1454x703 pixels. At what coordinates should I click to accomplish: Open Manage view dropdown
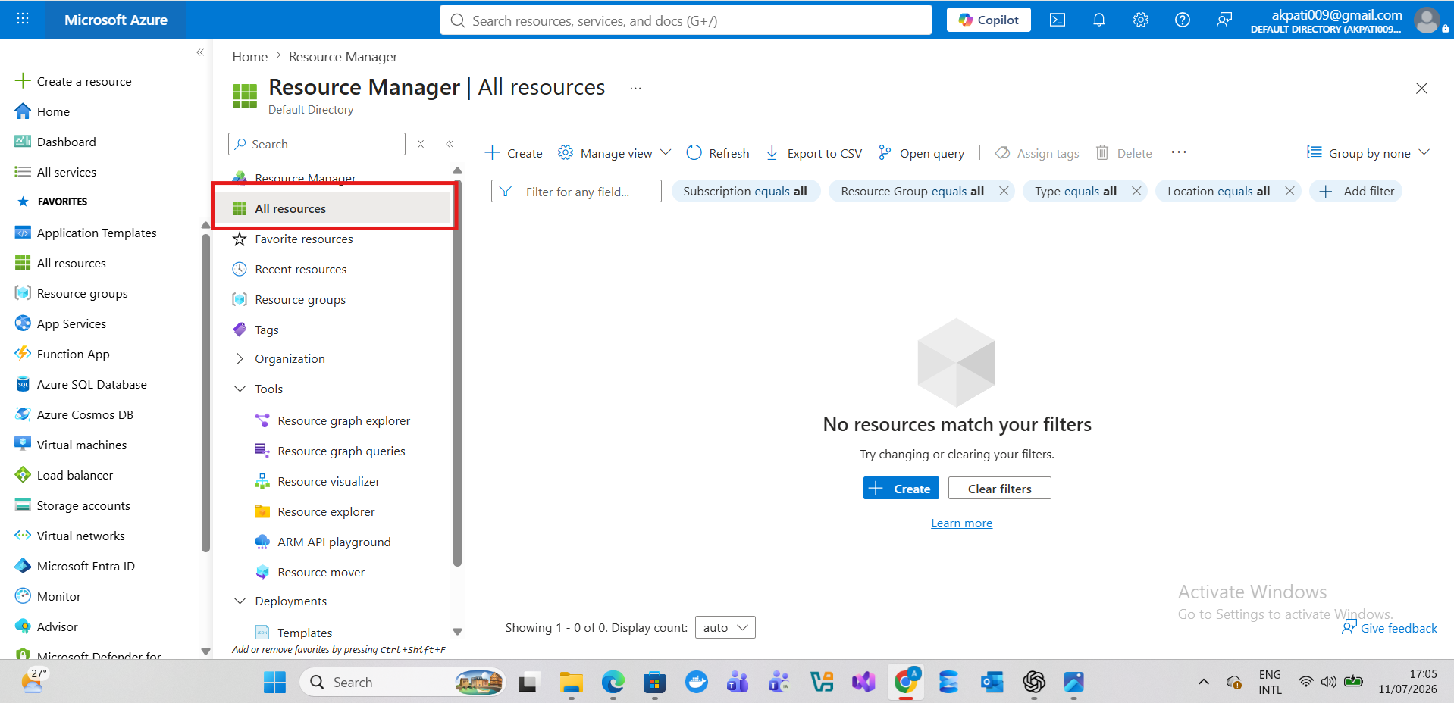(615, 153)
